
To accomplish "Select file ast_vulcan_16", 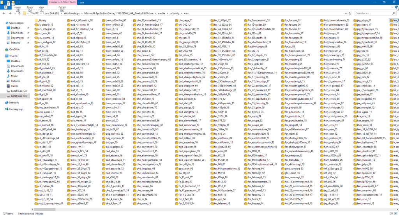I will coord(44,186).
